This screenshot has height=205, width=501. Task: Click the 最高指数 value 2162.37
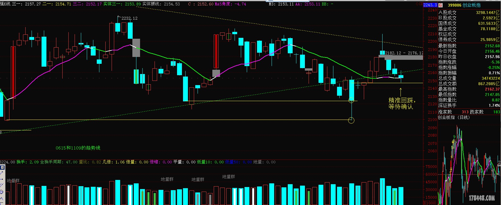[x=492, y=89]
